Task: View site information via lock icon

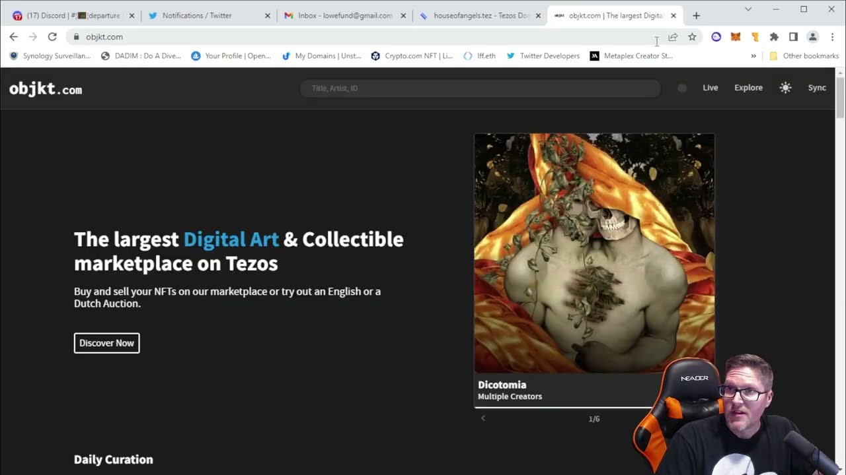Action: [76, 37]
